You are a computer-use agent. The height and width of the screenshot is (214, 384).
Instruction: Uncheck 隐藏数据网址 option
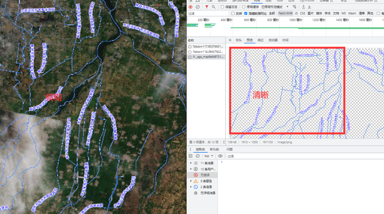pos(245,13)
